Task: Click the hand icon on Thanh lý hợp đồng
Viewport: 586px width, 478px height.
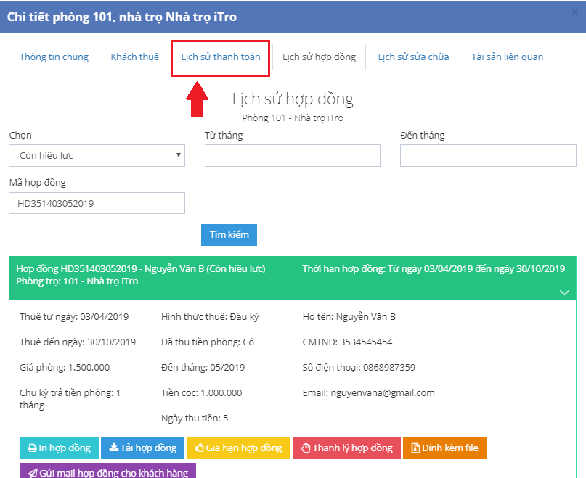Action: (x=305, y=448)
